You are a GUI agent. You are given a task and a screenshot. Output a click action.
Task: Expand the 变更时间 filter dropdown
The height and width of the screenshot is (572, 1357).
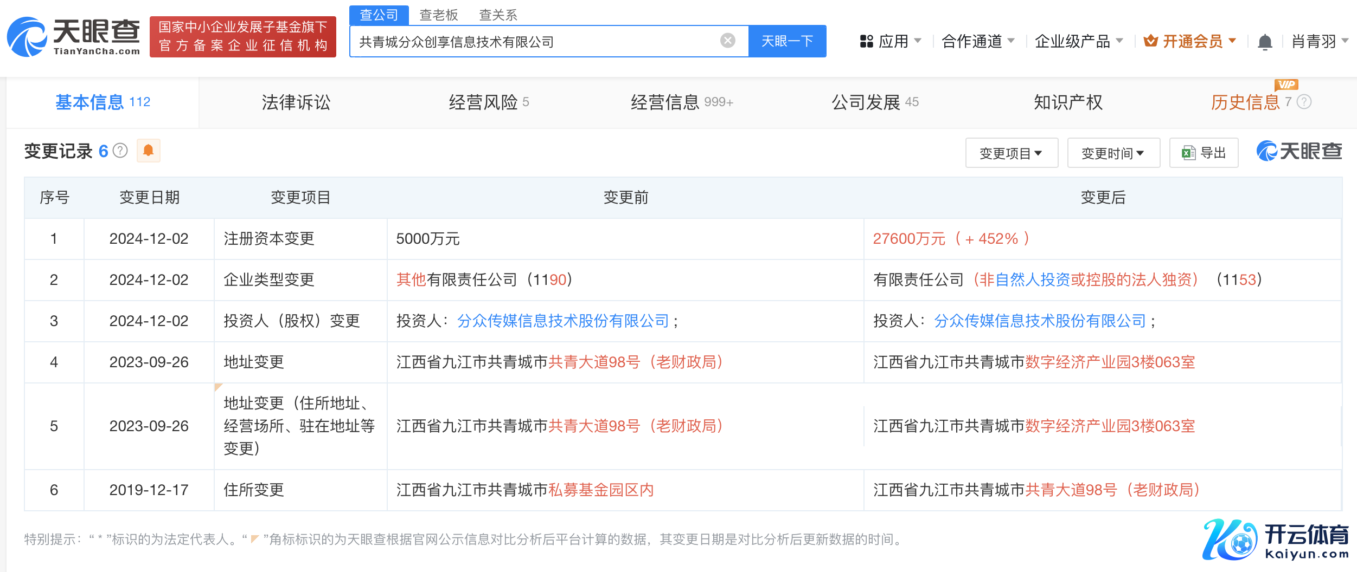[1113, 153]
